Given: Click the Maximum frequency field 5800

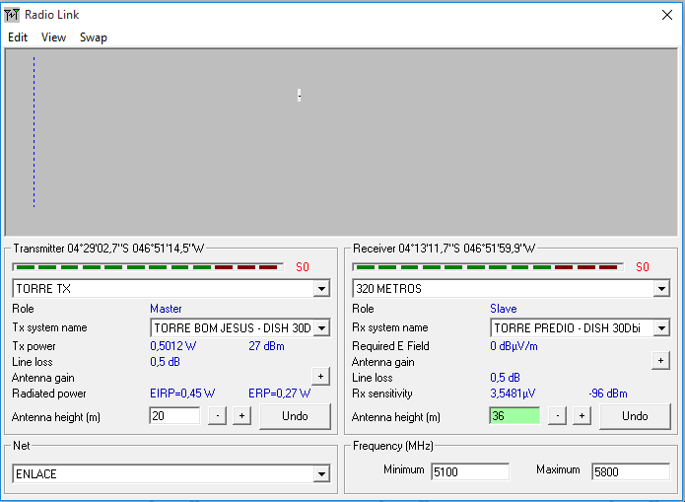Looking at the screenshot, I should [x=631, y=471].
